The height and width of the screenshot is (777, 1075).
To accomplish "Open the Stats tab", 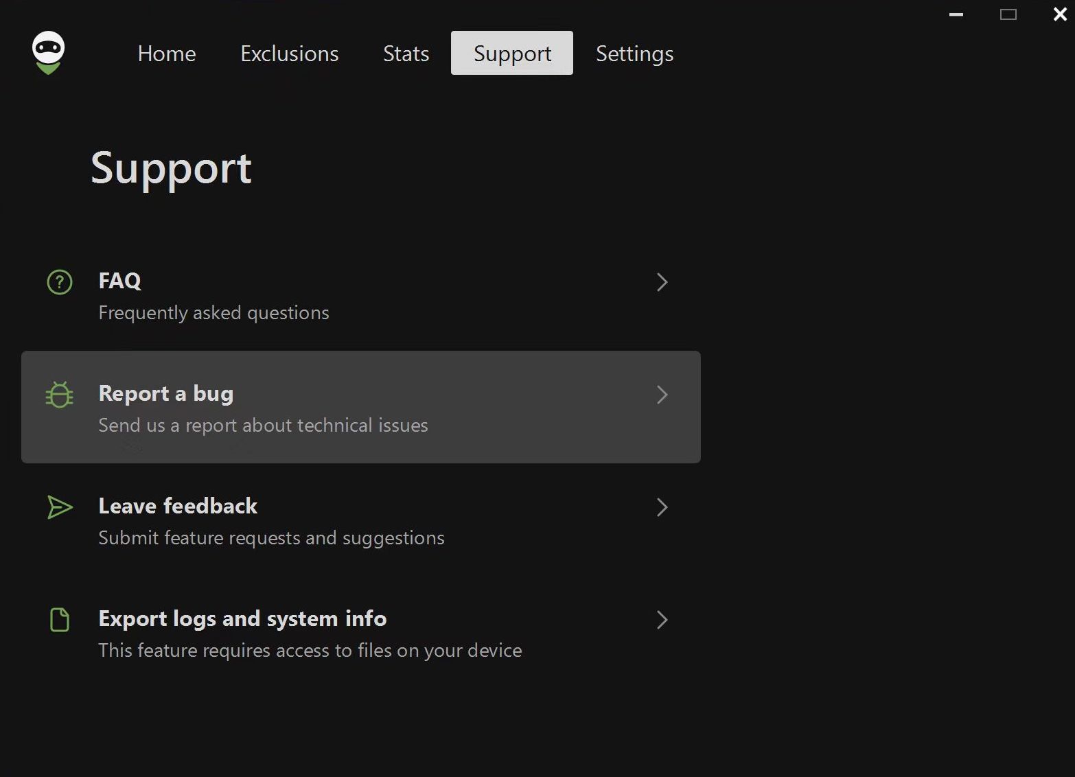I will point(406,54).
